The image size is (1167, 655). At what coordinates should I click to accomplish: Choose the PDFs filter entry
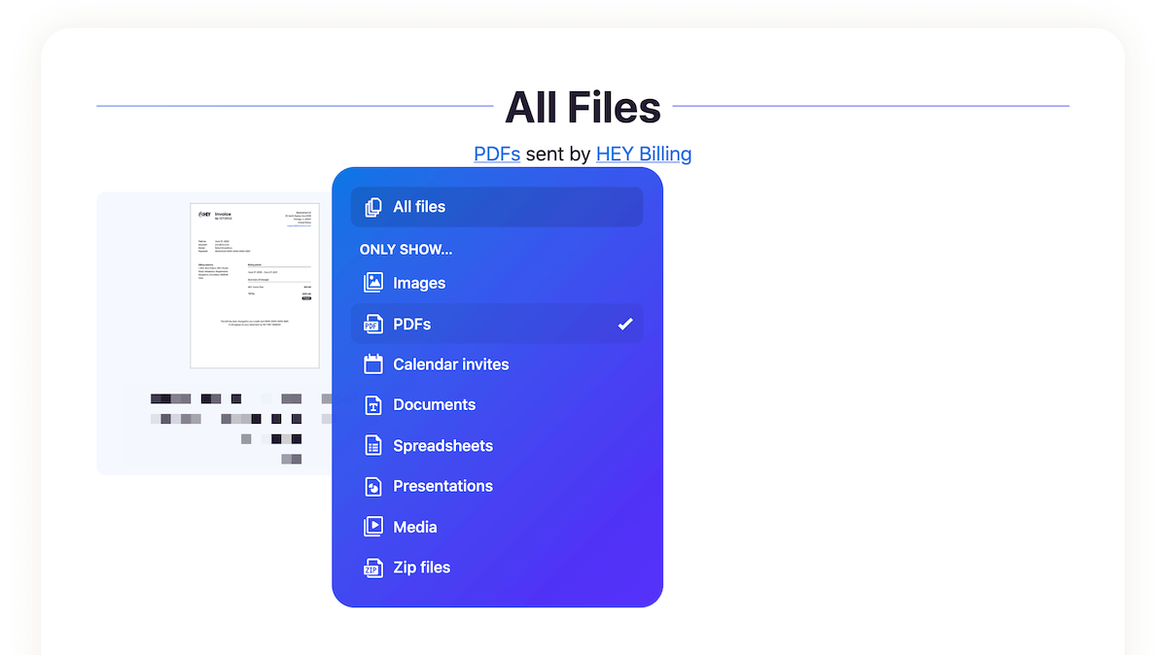pos(497,324)
